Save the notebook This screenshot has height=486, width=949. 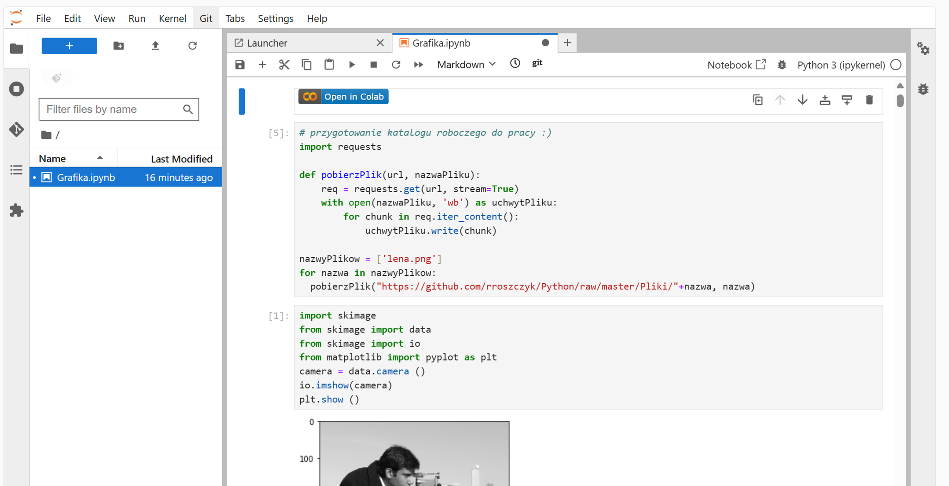coord(240,65)
